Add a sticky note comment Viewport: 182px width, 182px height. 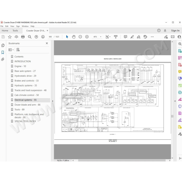click(x=125, y=37)
